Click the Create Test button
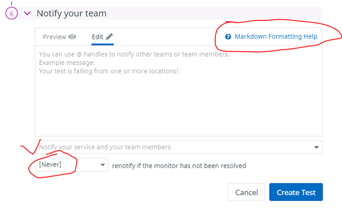 (x=296, y=192)
